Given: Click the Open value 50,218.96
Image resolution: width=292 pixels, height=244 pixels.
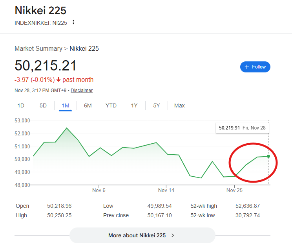Looking at the screenshot, I should (x=59, y=206).
